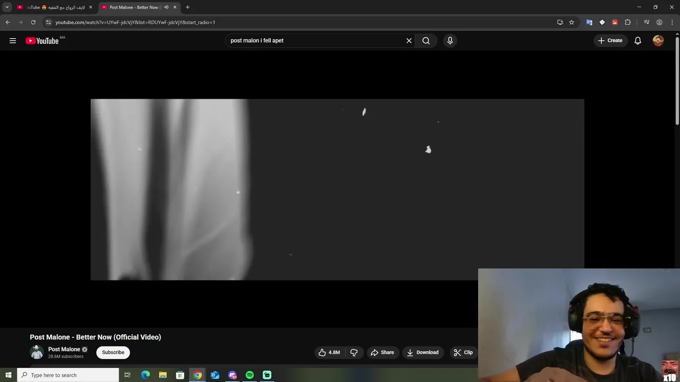Click the video player area

point(337,189)
